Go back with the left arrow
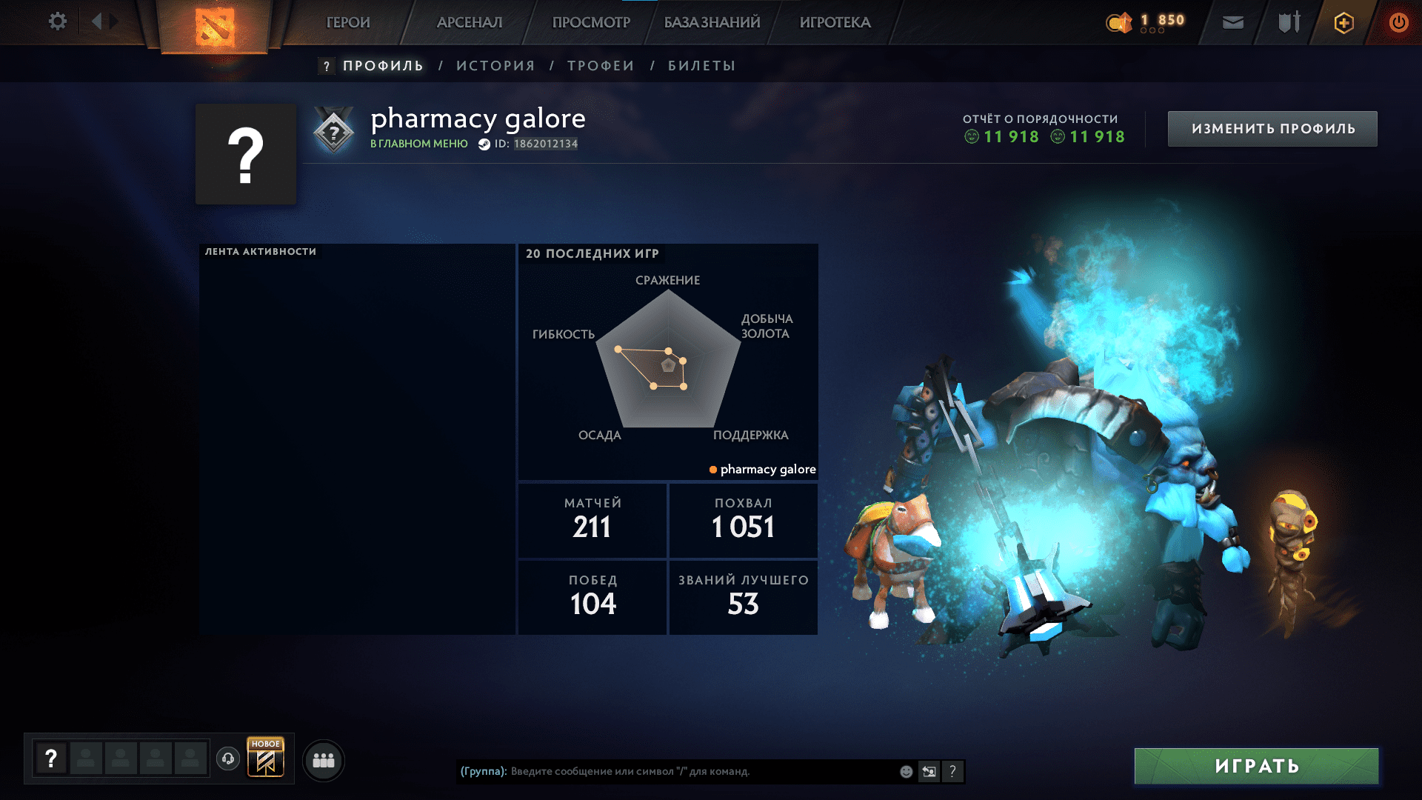The height and width of the screenshot is (800, 1422). [96, 21]
